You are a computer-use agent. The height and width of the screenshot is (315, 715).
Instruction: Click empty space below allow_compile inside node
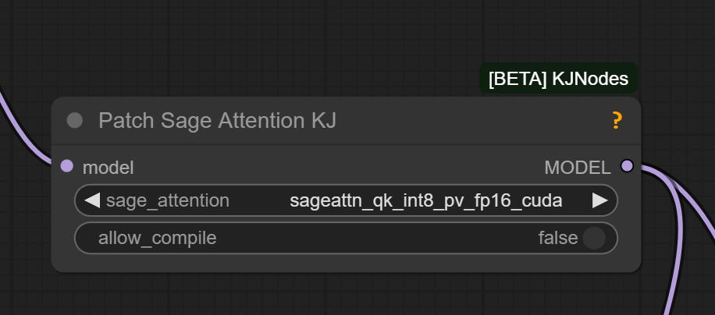[343, 262]
